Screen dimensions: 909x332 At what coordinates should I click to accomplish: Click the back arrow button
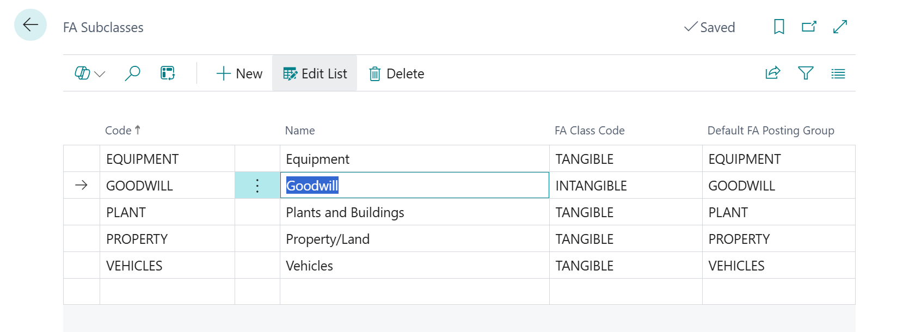coord(30,25)
